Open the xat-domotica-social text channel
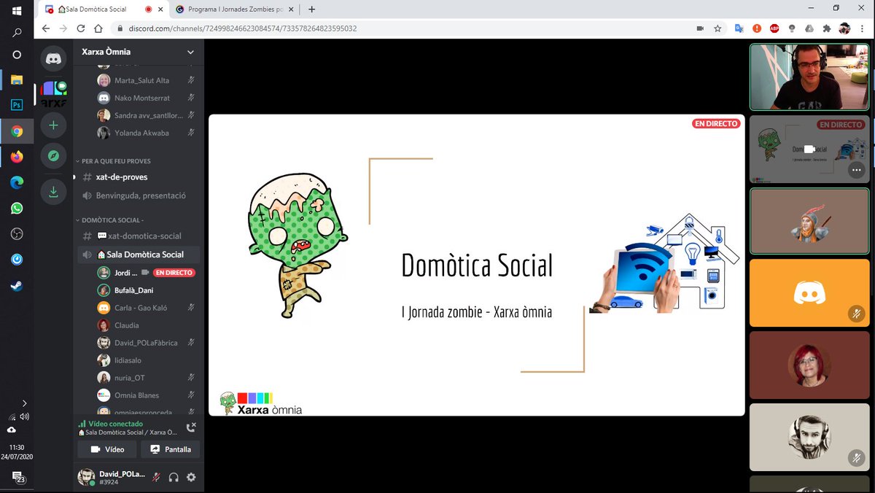This screenshot has height=493, width=875. click(x=145, y=236)
